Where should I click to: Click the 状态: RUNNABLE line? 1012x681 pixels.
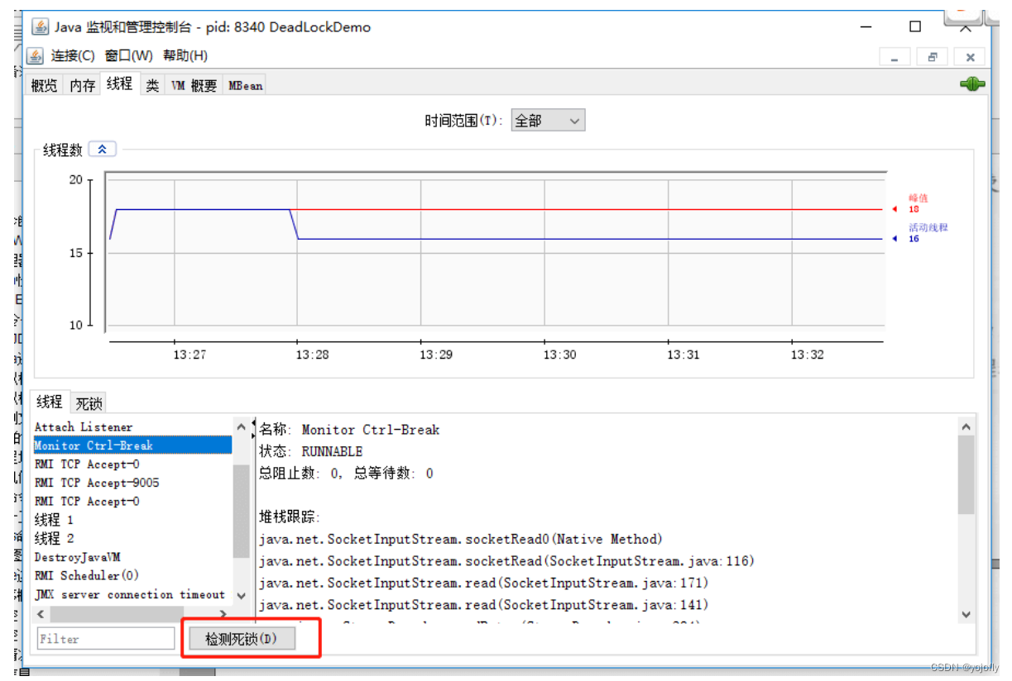click(310, 451)
